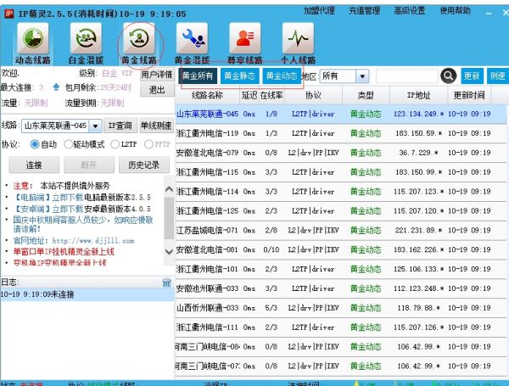The width and height of the screenshot is (509, 386).
Task: Click the notice panel scrollbar thumb
Action: click(169, 218)
